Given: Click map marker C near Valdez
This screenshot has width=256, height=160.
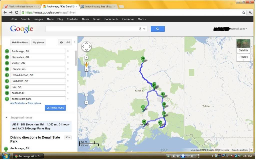Looking at the screenshot, I should click(160, 123).
